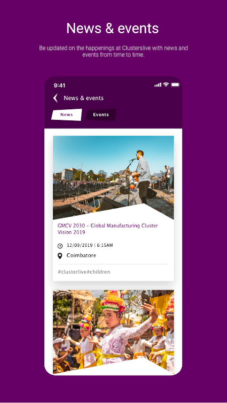This screenshot has width=227, height=403.
Task: Click the large News & events page heading
Action: (112, 28)
